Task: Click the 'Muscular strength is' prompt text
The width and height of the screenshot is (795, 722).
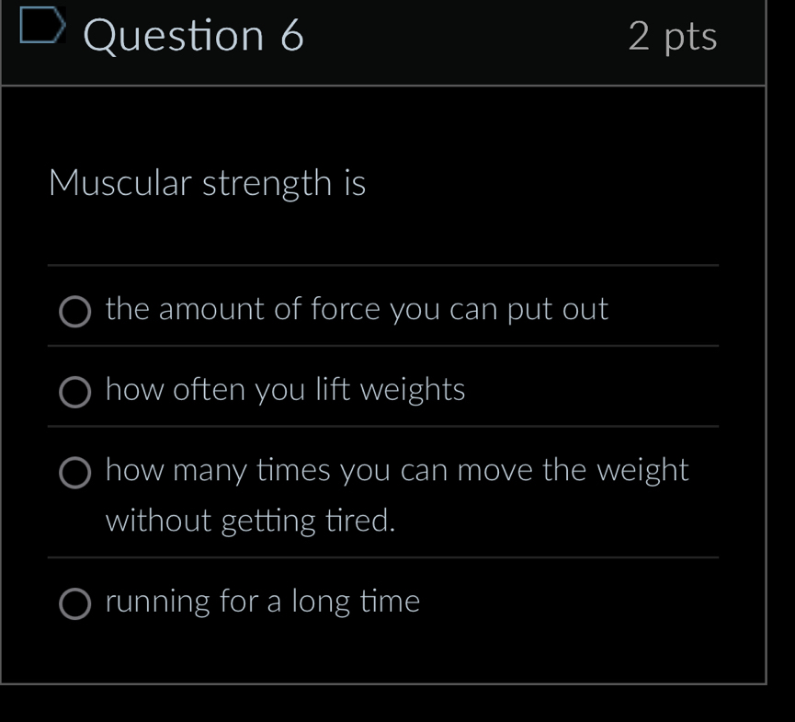Action: point(208,183)
